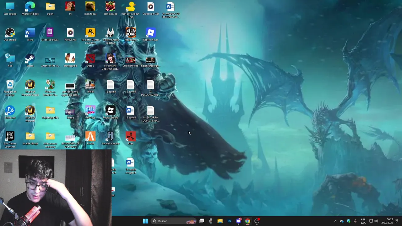Select the Grabación (28) video file
This screenshot has width=402, height=226.
coord(151,8)
